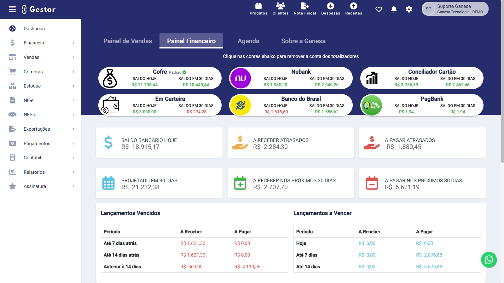Click A Receber R$ 663,00 in Anterior à 14 dias
Image resolution: width=504 pixels, height=283 pixels.
191,267
